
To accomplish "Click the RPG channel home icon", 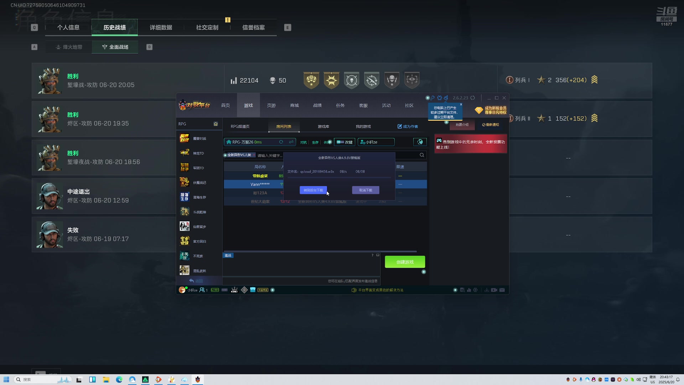I will 216,124.
